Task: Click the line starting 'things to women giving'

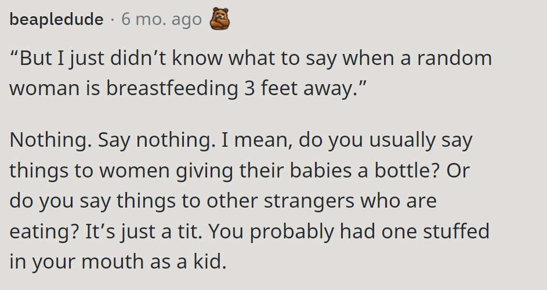Action: tap(240, 171)
